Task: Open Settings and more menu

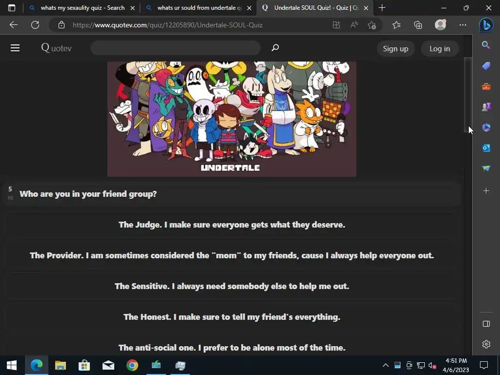Action: (x=463, y=25)
